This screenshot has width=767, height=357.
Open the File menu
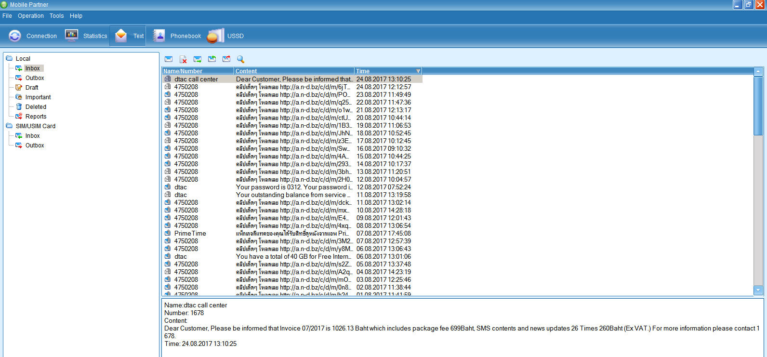click(7, 16)
